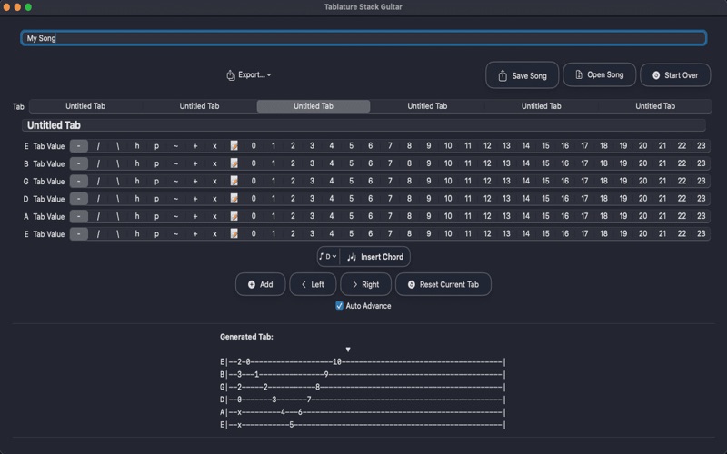Select vibrato '~' on the B string row
This screenshot has height=454, width=727.
[x=176, y=163]
